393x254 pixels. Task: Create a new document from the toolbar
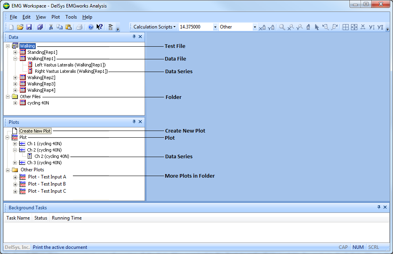(x=11, y=27)
